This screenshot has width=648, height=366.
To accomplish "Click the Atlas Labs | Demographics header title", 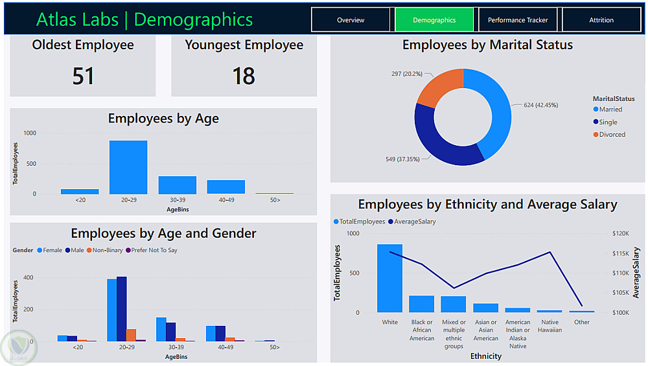I will point(145,20).
